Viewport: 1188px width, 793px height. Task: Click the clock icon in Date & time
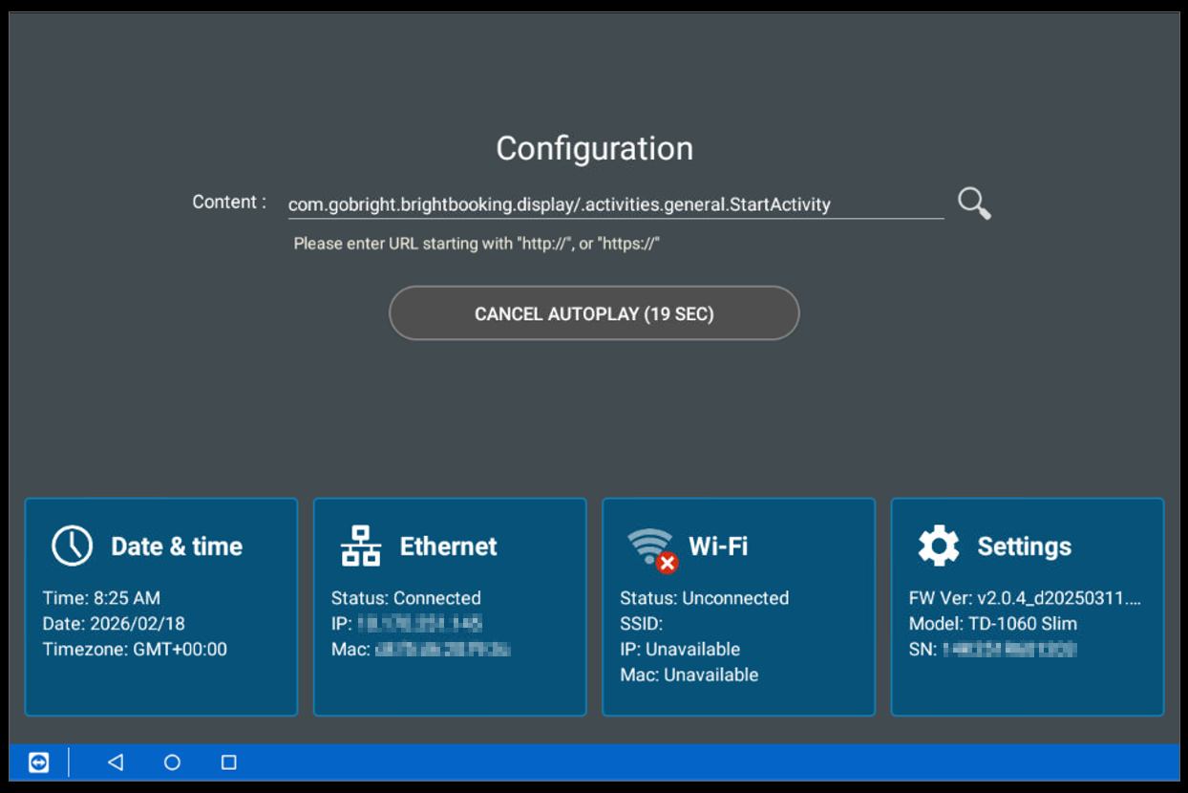72,546
